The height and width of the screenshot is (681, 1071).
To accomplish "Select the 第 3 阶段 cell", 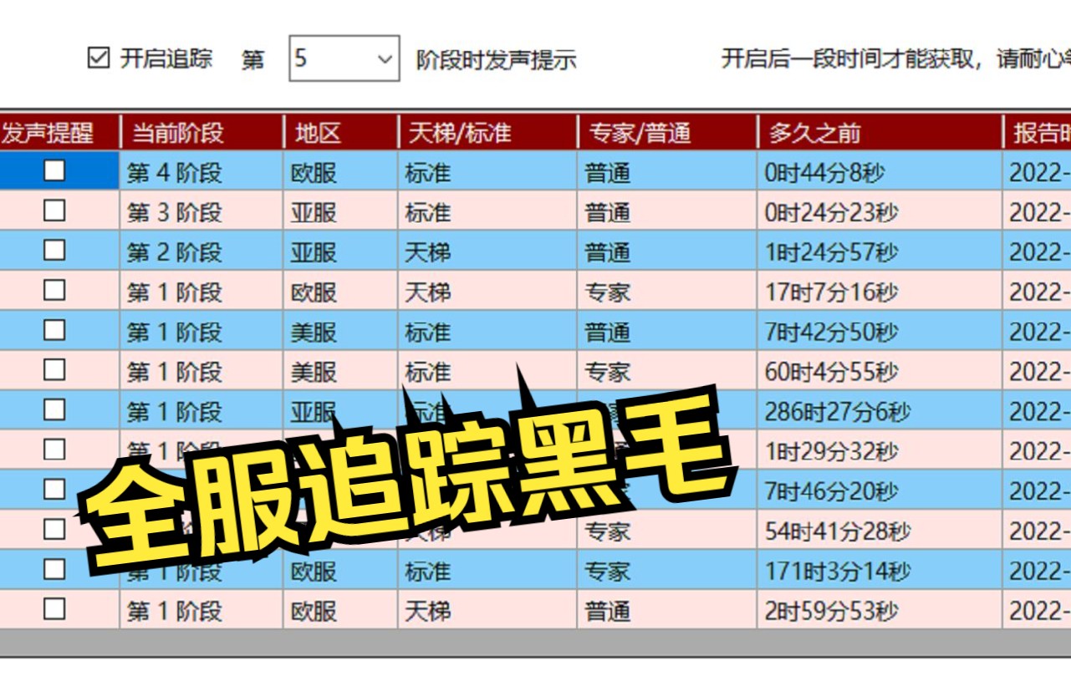I will coord(201,211).
